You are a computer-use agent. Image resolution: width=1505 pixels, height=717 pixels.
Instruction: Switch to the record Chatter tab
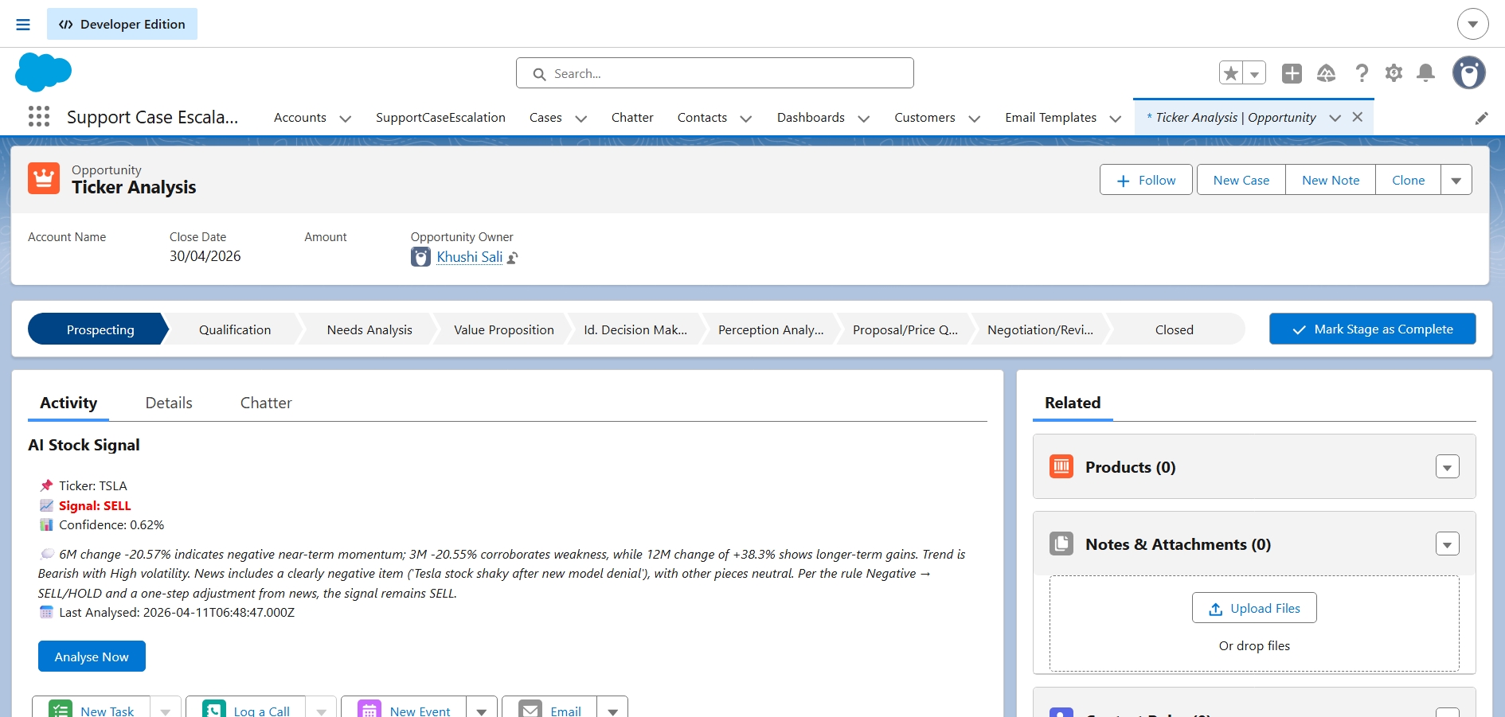266,403
